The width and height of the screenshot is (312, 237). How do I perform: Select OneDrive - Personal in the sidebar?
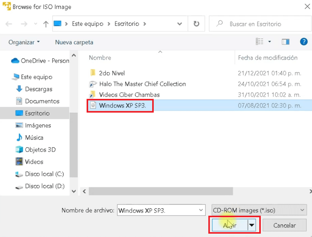[x=40, y=60]
